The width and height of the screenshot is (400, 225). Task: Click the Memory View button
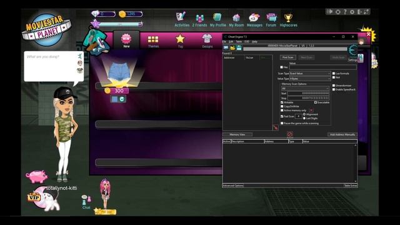click(237, 134)
